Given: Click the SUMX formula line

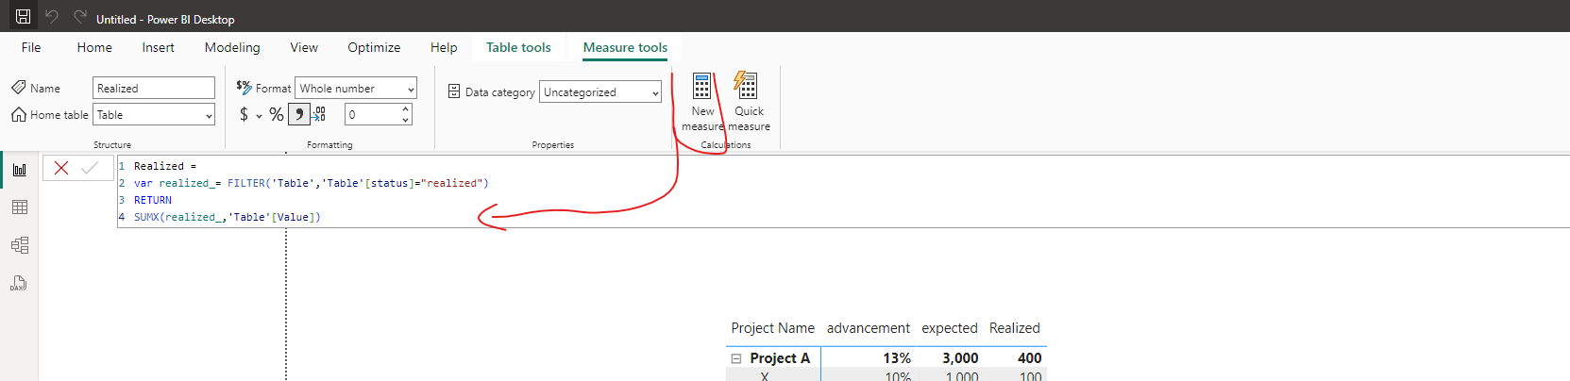Looking at the screenshot, I should [x=227, y=217].
